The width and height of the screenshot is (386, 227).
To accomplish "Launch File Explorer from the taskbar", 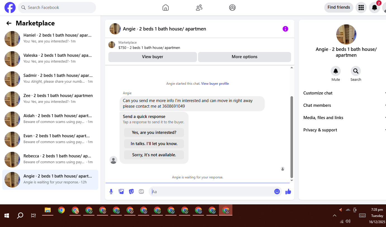I will click(x=48, y=210).
